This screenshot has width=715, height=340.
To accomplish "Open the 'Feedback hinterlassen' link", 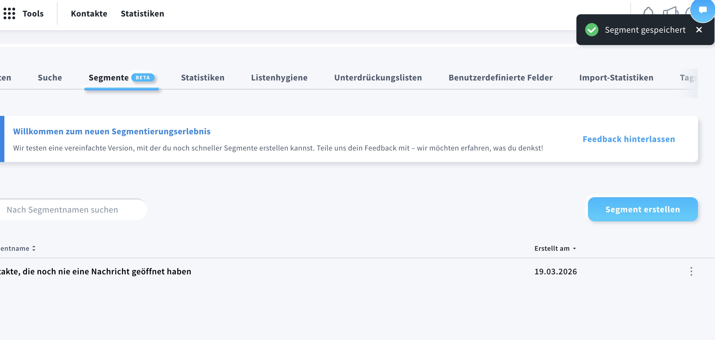I will point(628,139).
